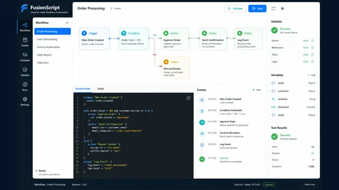The image size is (339, 190).
Task: Click the Log Event event icon
Action: (202, 145)
